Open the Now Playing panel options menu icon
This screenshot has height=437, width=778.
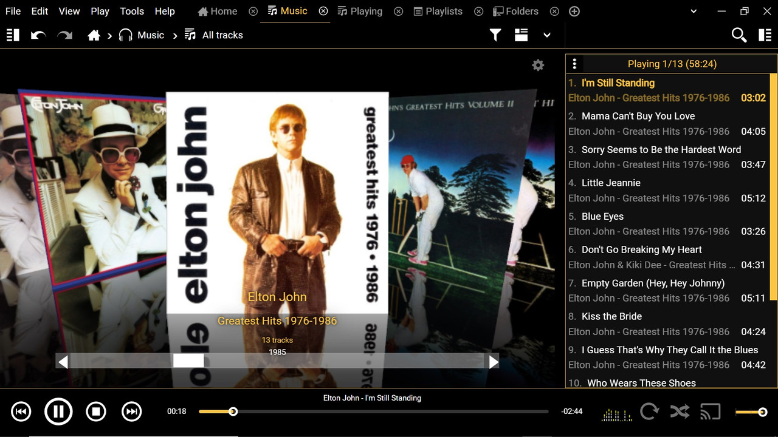click(x=574, y=63)
